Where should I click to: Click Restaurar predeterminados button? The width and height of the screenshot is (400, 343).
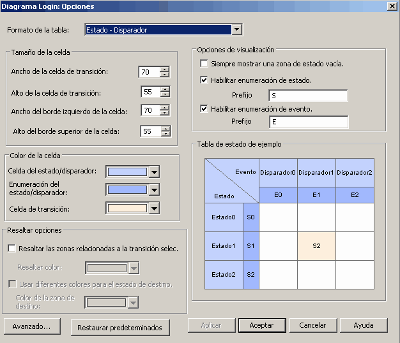tap(120, 328)
